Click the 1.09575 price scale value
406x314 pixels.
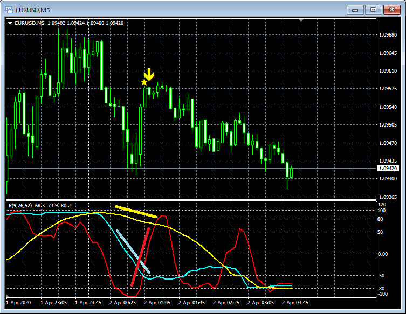(x=388, y=89)
